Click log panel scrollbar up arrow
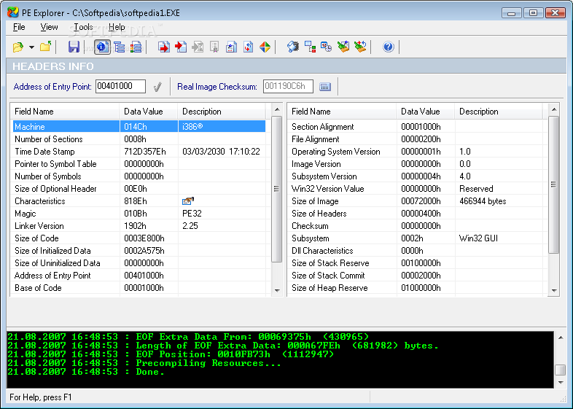Image resolution: width=573 pixels, height=409 pixels. (x=561, y=338)
